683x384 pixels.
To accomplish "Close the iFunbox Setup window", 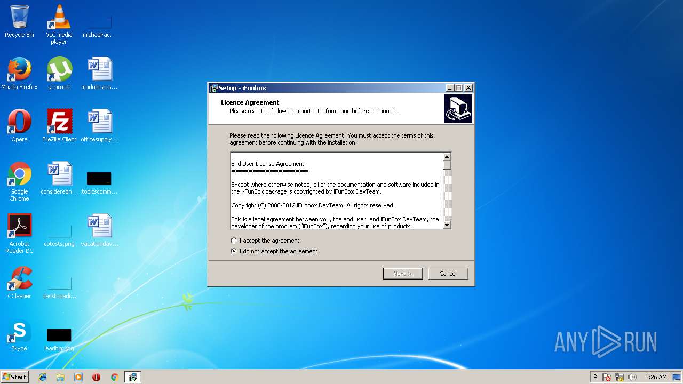I will [x=468, y=88].
